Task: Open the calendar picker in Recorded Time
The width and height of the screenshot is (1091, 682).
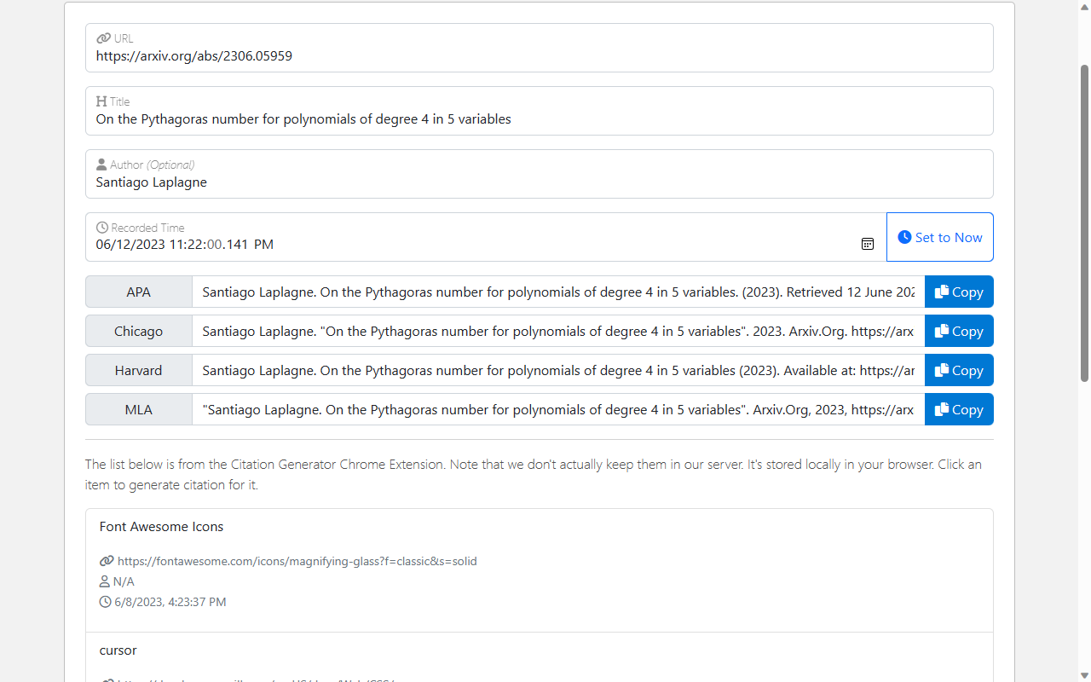Action: click(867, 244)
